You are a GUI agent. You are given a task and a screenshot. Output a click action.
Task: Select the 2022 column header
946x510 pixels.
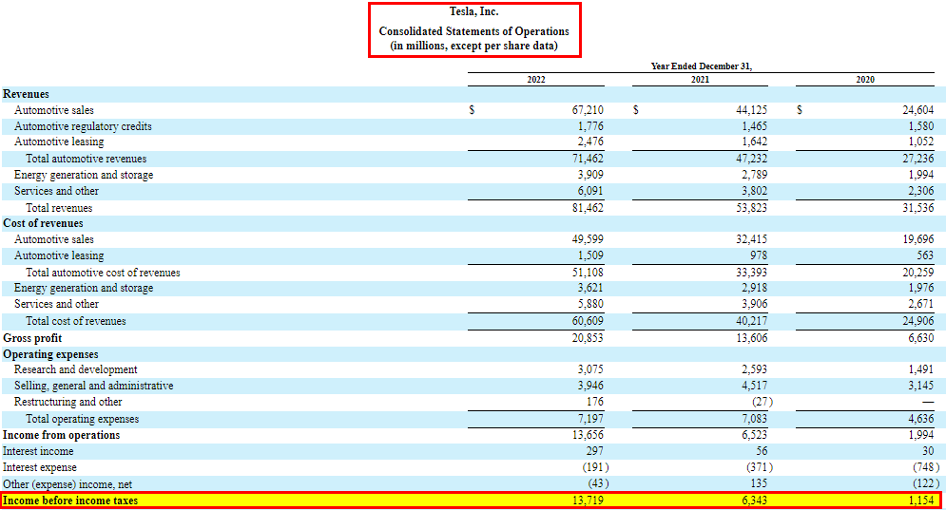point(535,80)
